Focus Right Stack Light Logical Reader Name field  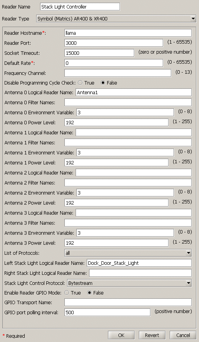[141, 273]
